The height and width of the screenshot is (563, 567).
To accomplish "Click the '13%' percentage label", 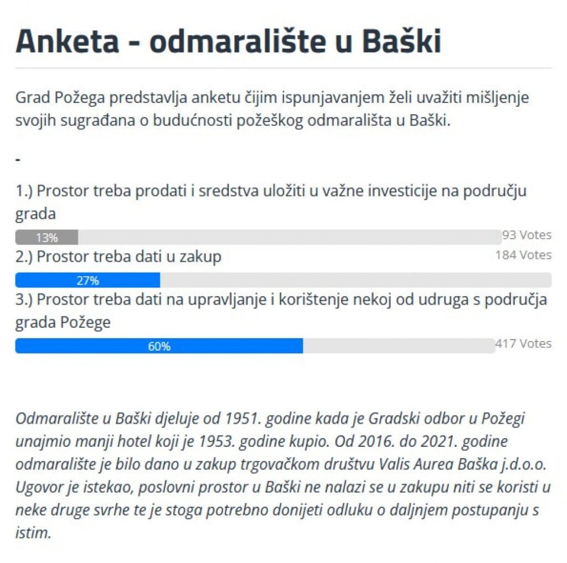I will click(47, 237).
